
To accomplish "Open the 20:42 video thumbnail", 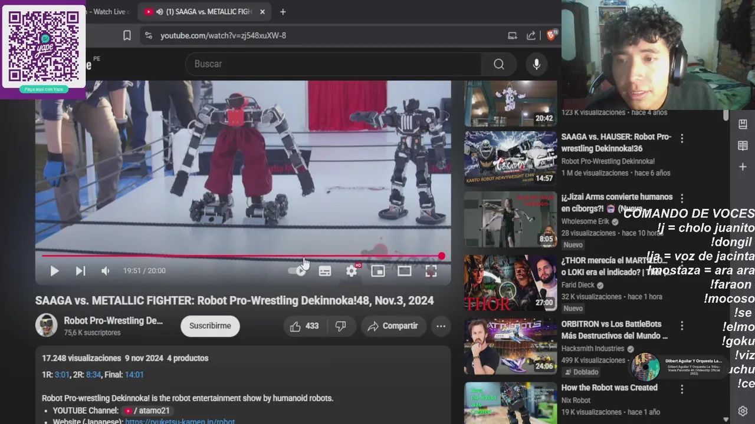I will 510,104.
